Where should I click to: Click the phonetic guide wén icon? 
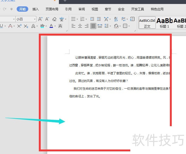(62, 19)
